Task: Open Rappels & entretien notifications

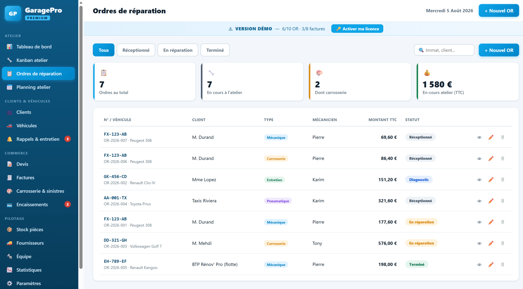Action: point(38,139)
